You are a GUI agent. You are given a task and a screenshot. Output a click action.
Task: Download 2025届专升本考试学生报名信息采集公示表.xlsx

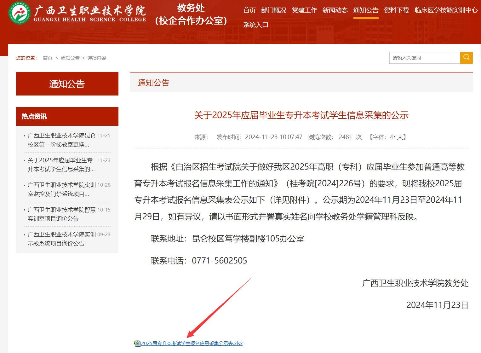(x=192, y=343)
